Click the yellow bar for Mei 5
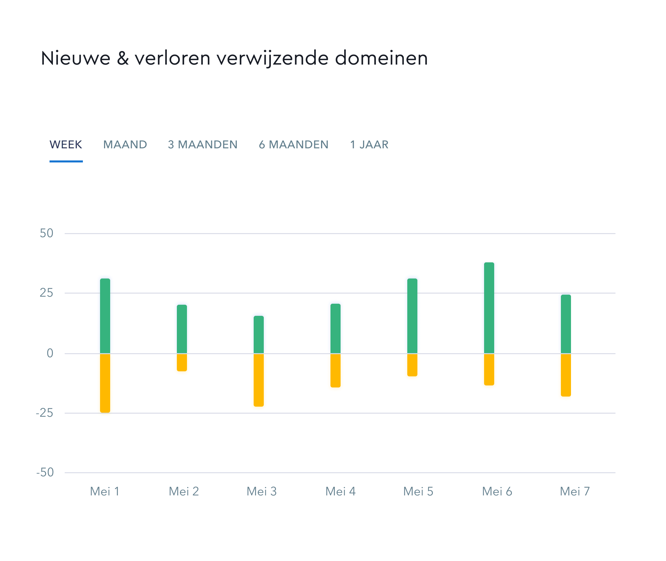Viewport: 666px width, 561px height. (412, 365)
